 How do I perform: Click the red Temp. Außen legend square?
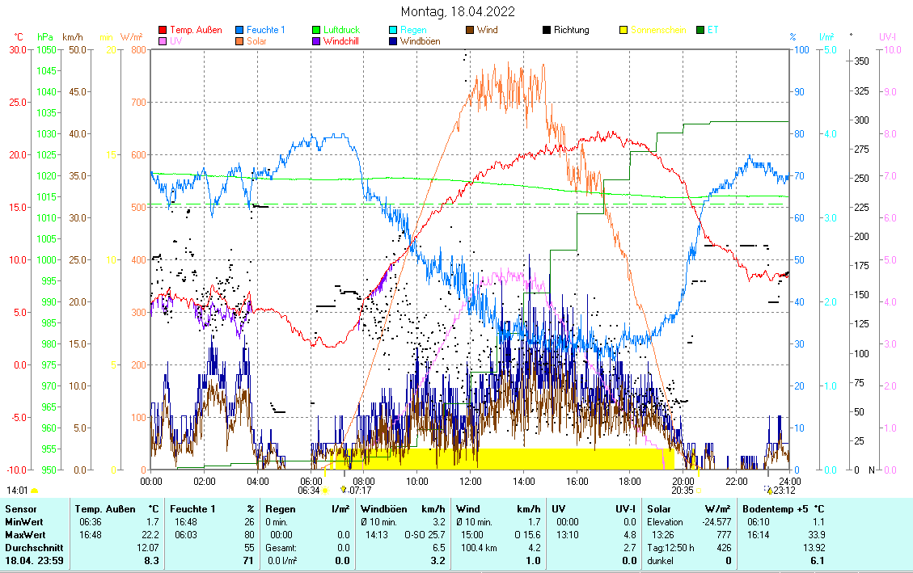click(163, 30)
